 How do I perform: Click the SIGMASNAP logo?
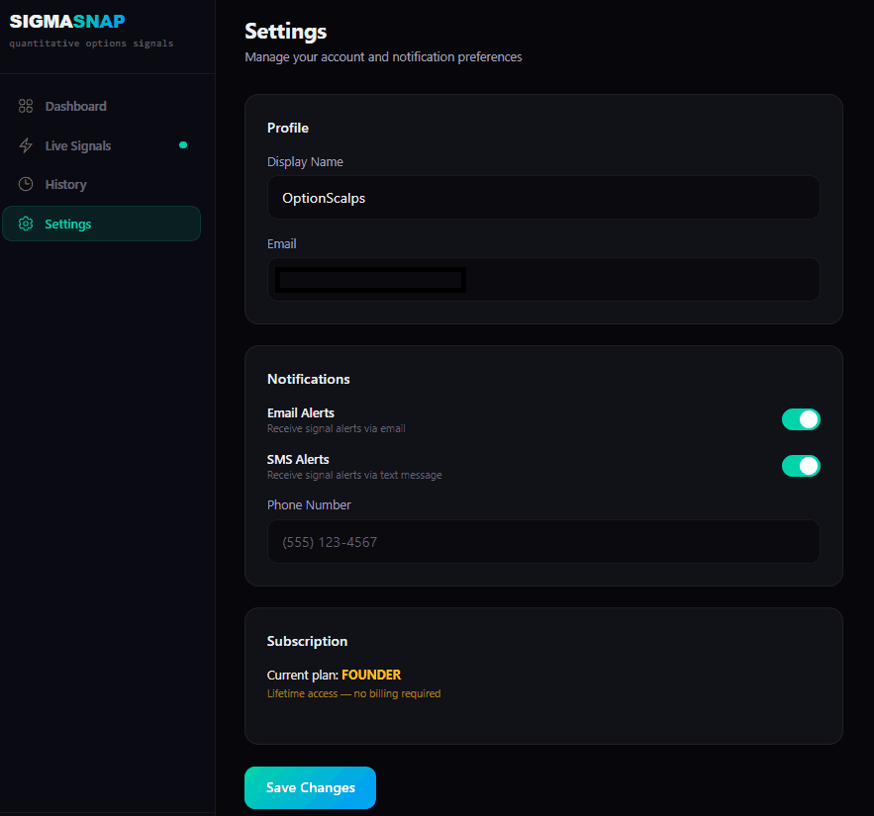[67, 22]
